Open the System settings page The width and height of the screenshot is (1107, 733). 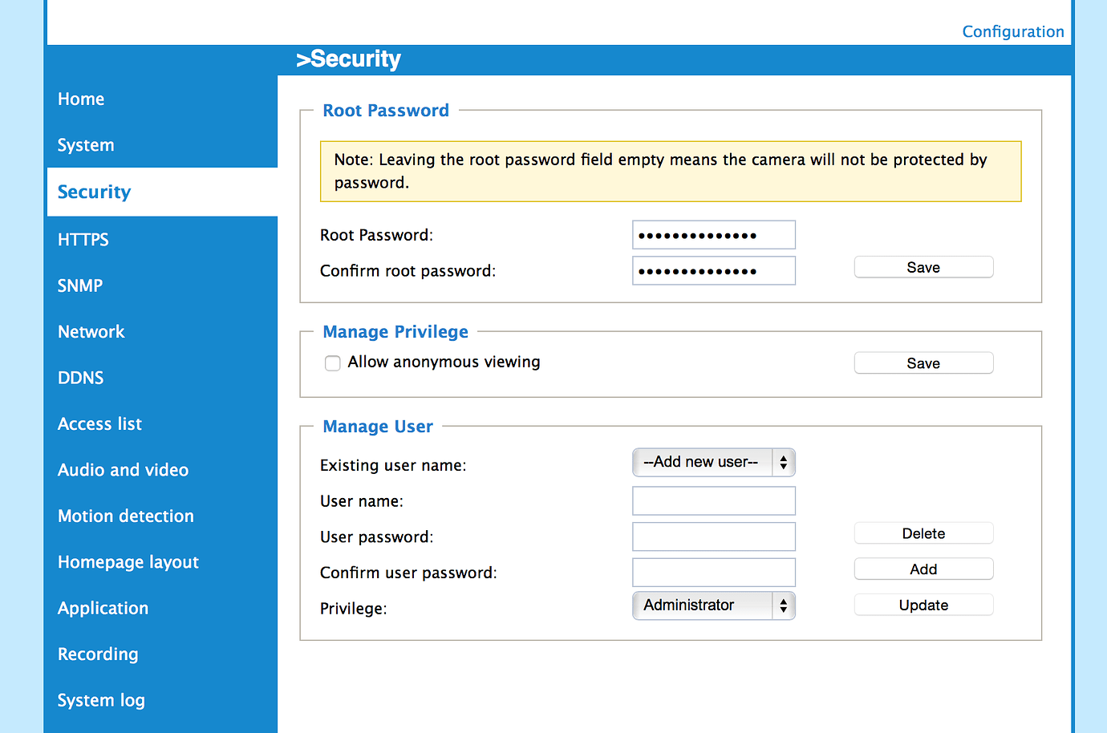click(86, 145)
